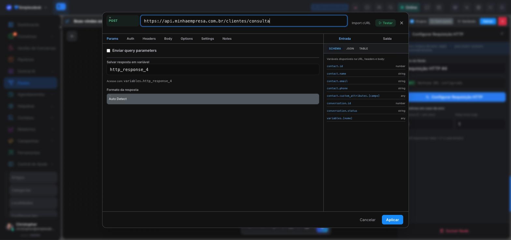
Task: Click the Import cURL button
Action: pyautogui.click(x=361, y=23)
